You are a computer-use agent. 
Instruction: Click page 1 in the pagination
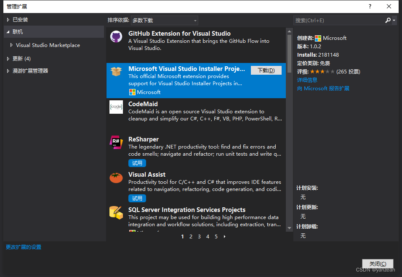[182, 237]
